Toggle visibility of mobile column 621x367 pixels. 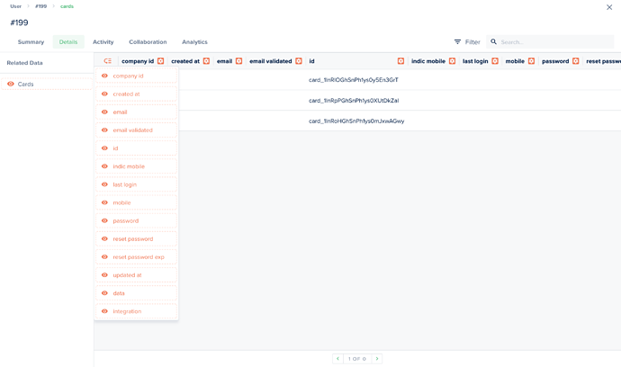104,202
